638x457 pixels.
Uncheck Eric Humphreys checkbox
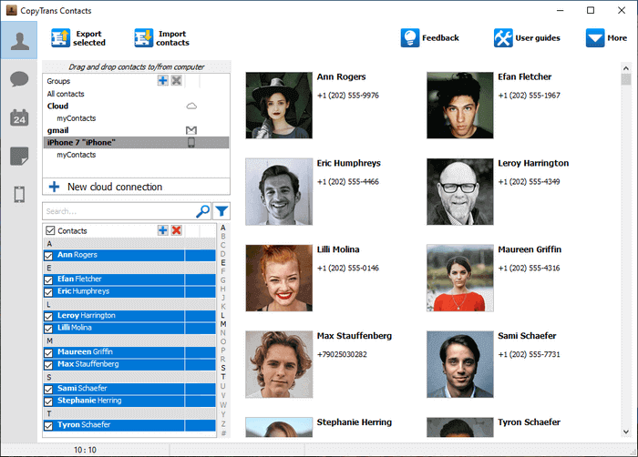click(x=48, y=292)
